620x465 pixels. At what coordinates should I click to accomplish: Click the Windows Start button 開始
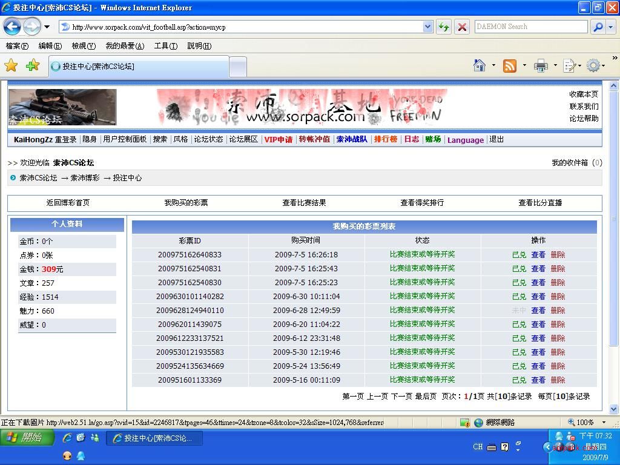point(27,438)
